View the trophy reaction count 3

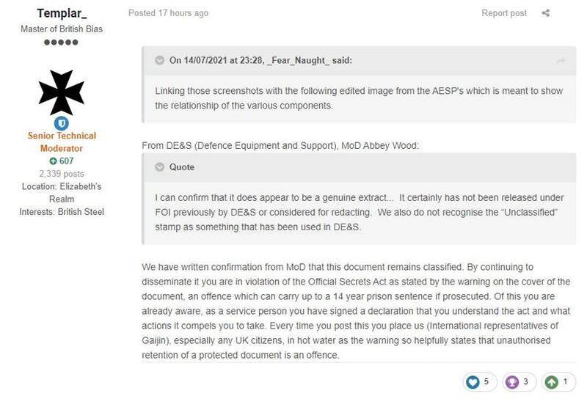[525, 381]
